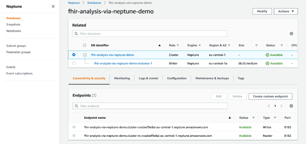Click writer endpoint name text
Image resolution: width=307 pixels, height=144 pixels.
(x=146, y=127)
